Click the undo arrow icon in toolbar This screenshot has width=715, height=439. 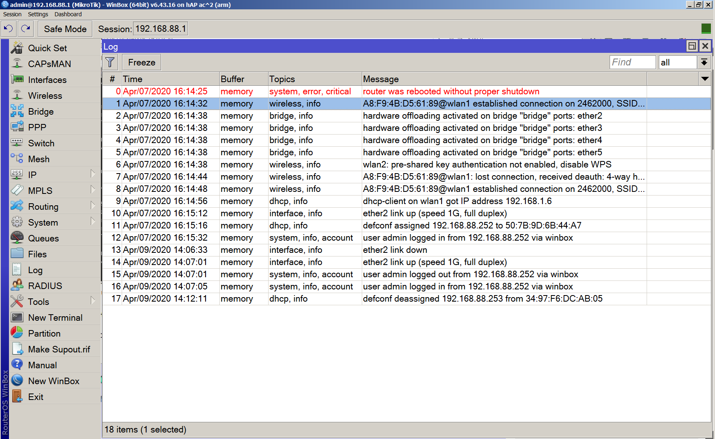pyautogui.click(x=8, y=29)
